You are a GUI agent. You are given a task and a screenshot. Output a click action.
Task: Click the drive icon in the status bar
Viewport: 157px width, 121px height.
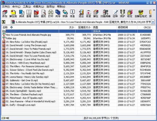[3, 118]
